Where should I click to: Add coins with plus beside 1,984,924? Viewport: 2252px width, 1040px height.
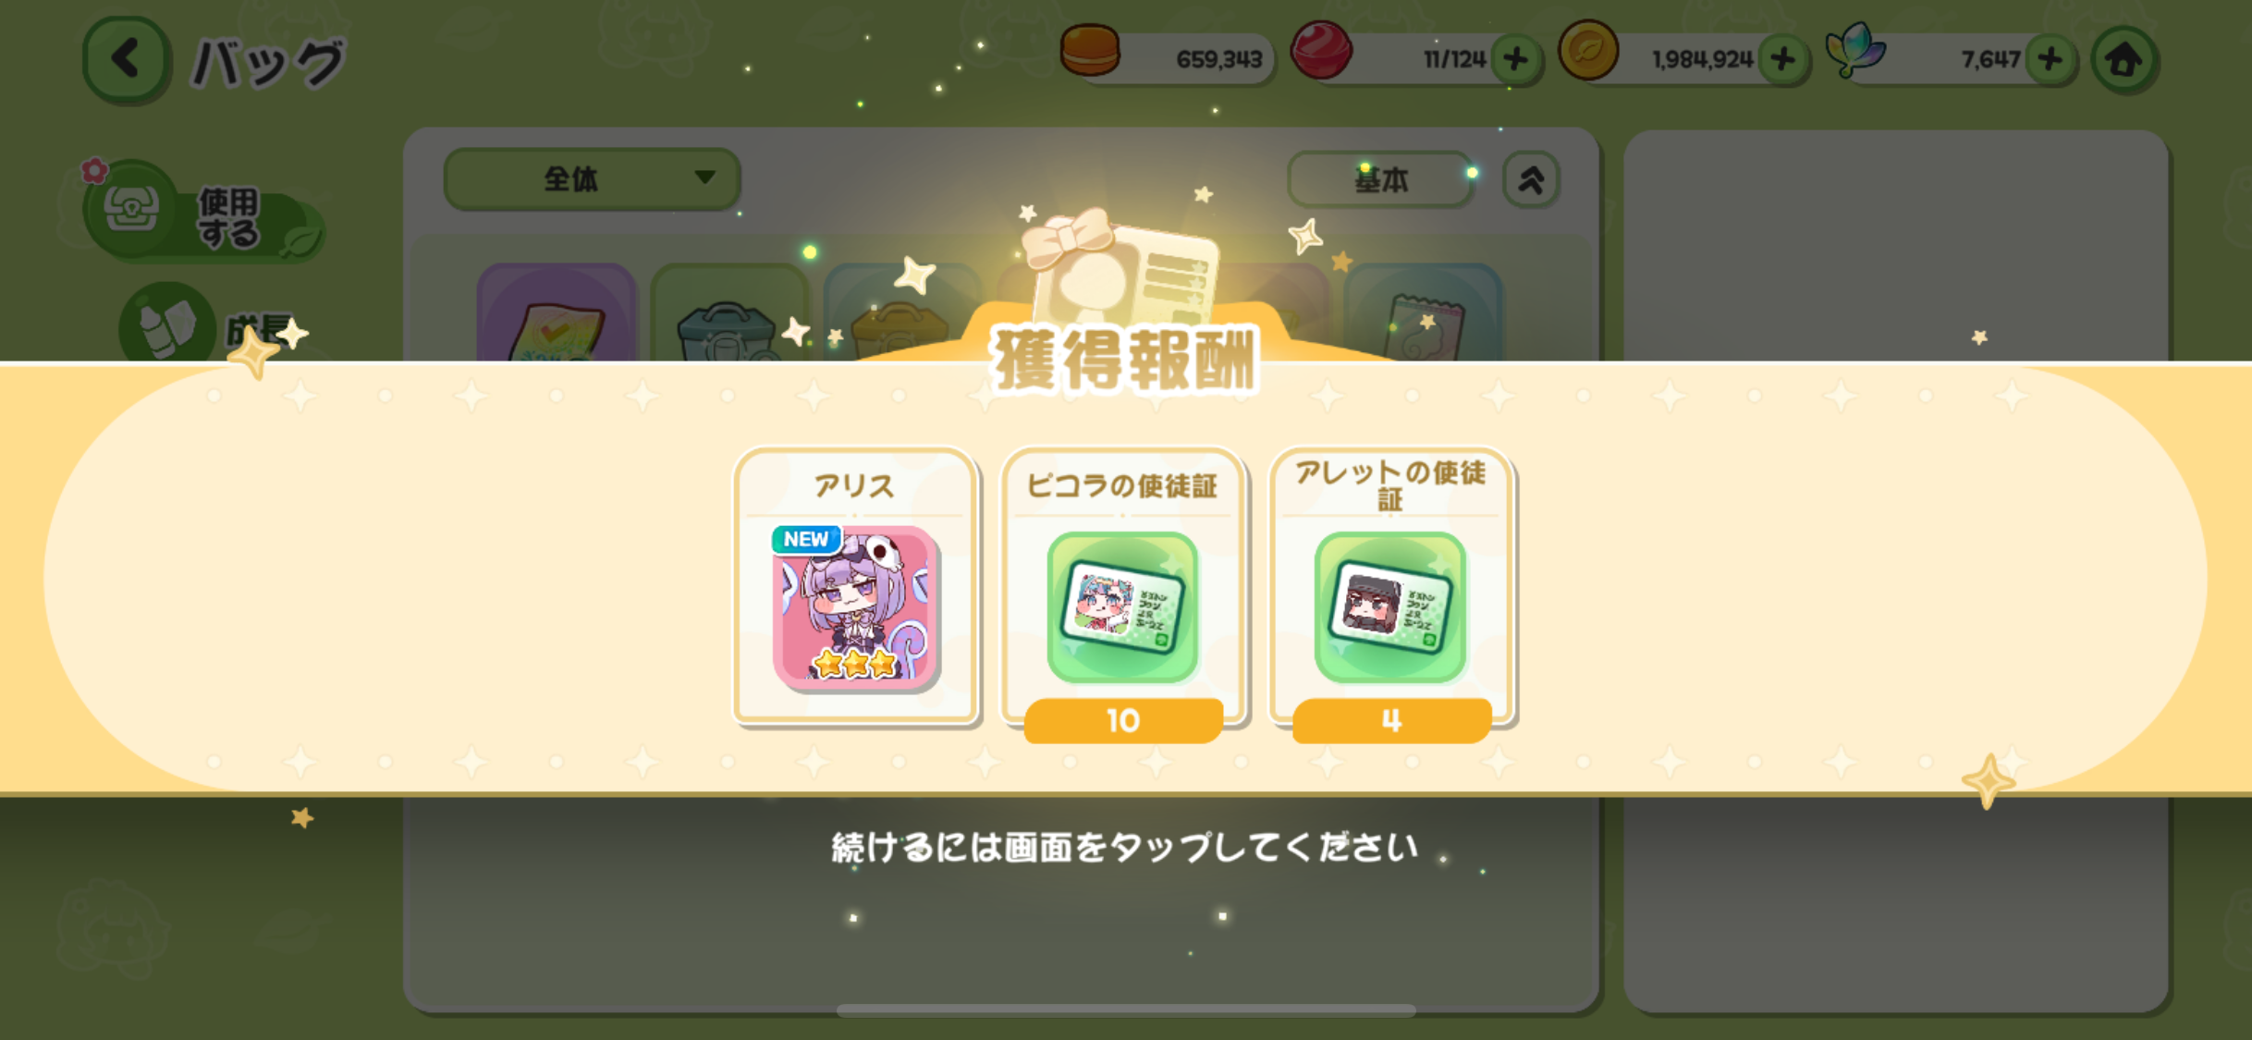pos(1783,60)
